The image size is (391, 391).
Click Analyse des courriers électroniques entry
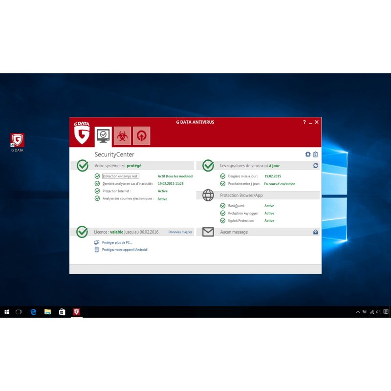pyautogui.click(x=128, y=198)
